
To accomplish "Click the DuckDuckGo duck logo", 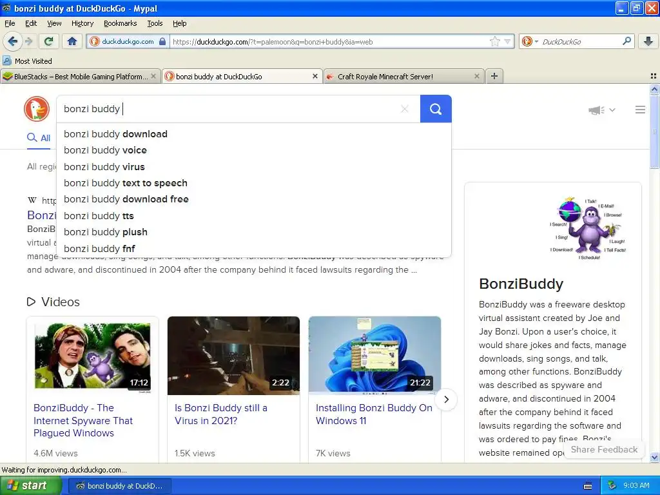I will point(37,109).
